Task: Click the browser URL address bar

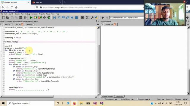Action: point(89,7)
